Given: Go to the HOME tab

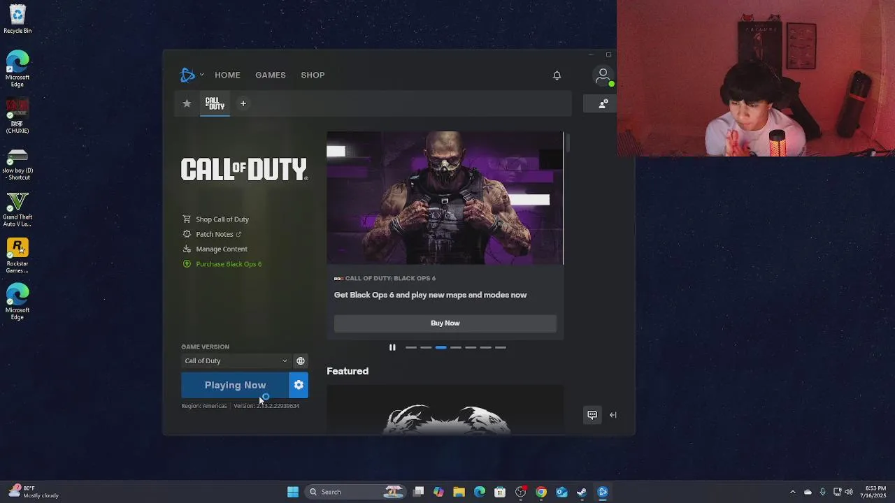Looking at the screenshot, I should tap(227, 75).
